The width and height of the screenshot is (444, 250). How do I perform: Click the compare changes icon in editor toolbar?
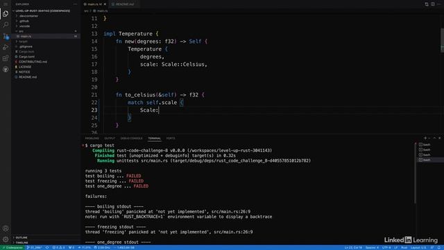tap(427, 4)
